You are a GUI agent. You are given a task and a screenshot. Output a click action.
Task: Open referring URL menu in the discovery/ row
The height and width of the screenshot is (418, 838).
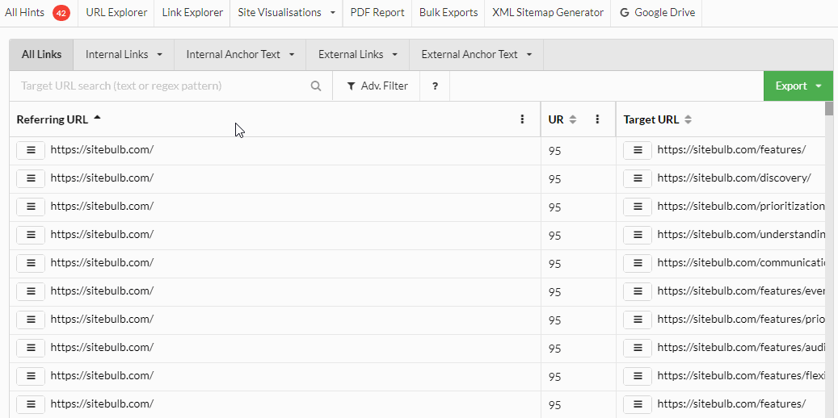click(31, 178)
